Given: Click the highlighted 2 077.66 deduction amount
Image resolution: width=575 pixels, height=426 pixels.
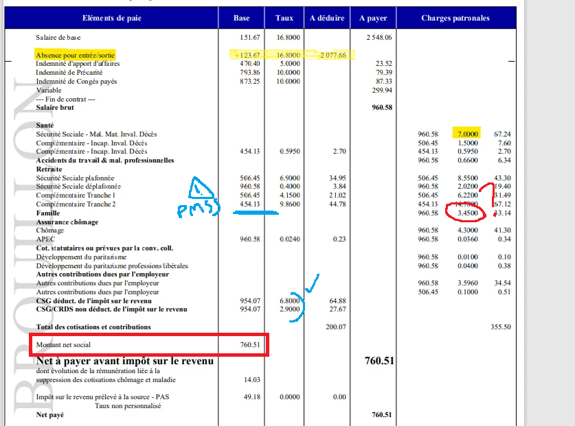Looking at the screenshot, I should pos(333,55).
